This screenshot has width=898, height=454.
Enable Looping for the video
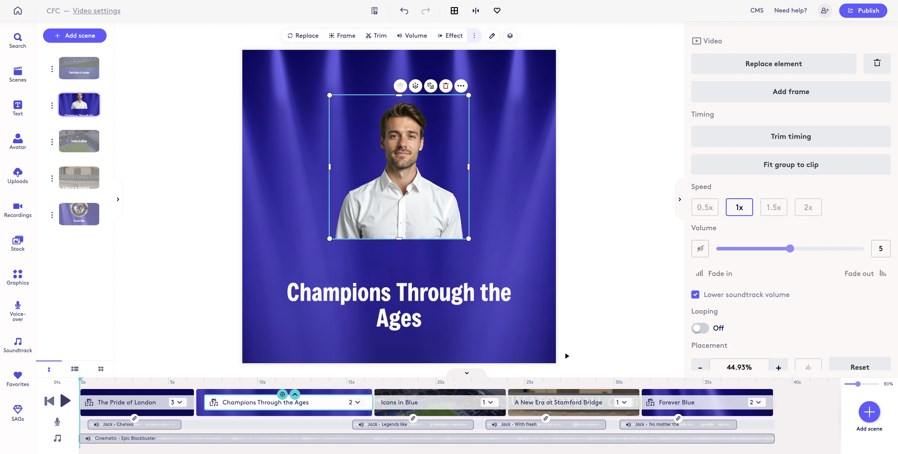700,328
